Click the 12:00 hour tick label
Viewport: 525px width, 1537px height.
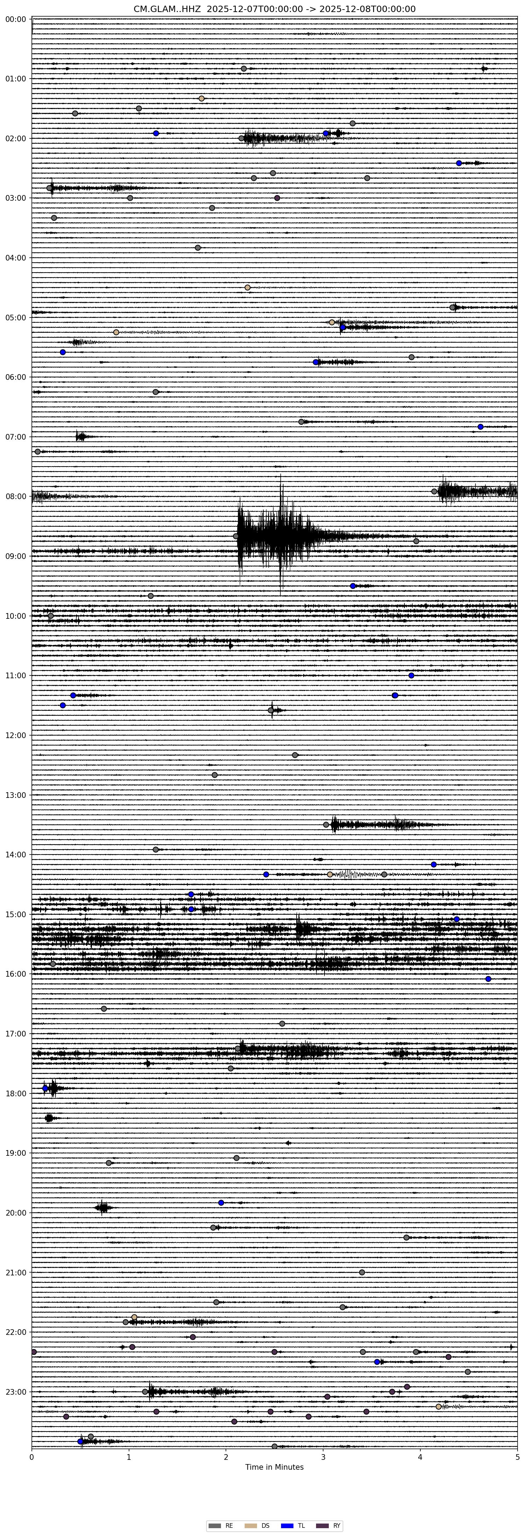click(16, 735)
